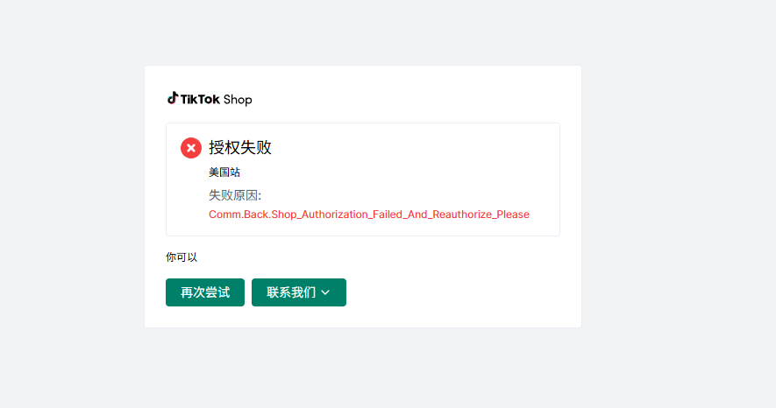Retry authorization with 再次尝试 button
The width and height of the screenshot is (776, 408).
click(x=205, y=292)
